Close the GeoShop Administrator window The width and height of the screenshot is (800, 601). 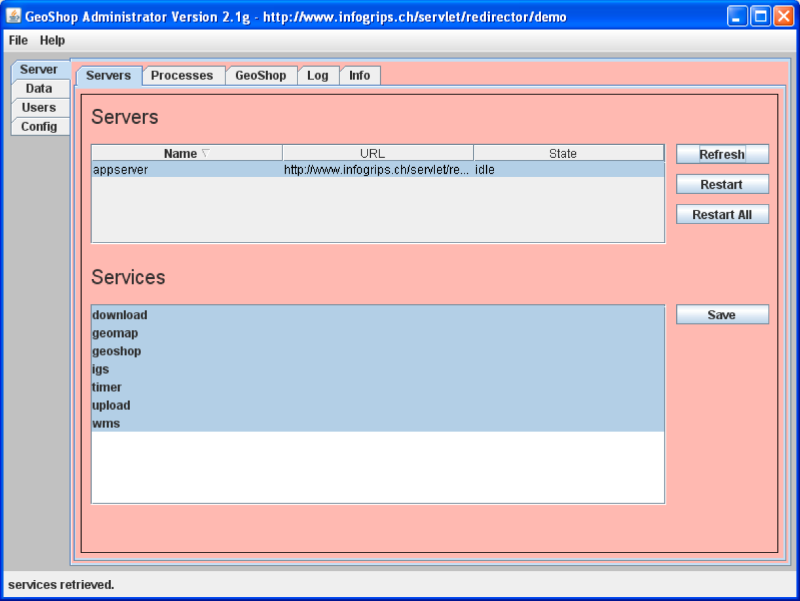[x=783, y=16]
